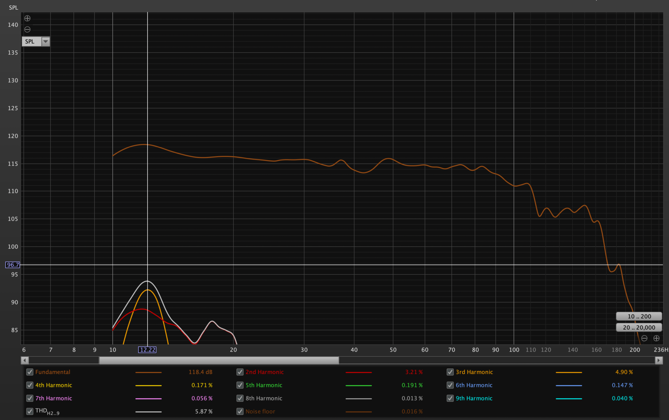This screenshot has height=420, width=669.
Task: Click the left scroll arrow under graph
Action: point(25,360)
